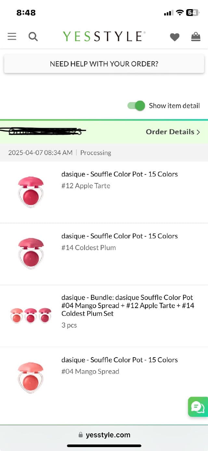Tap the Apple Tarte product thumbnail

31,192
